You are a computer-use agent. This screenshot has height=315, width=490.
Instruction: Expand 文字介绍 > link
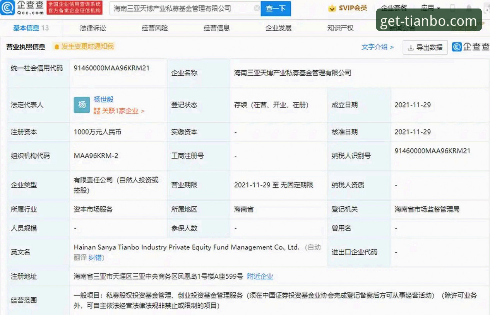click(x=377, y=47)
